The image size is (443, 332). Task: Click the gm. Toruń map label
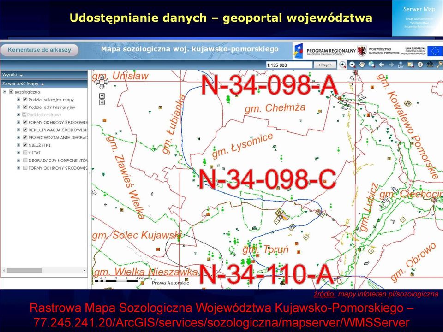pos(266,249)
